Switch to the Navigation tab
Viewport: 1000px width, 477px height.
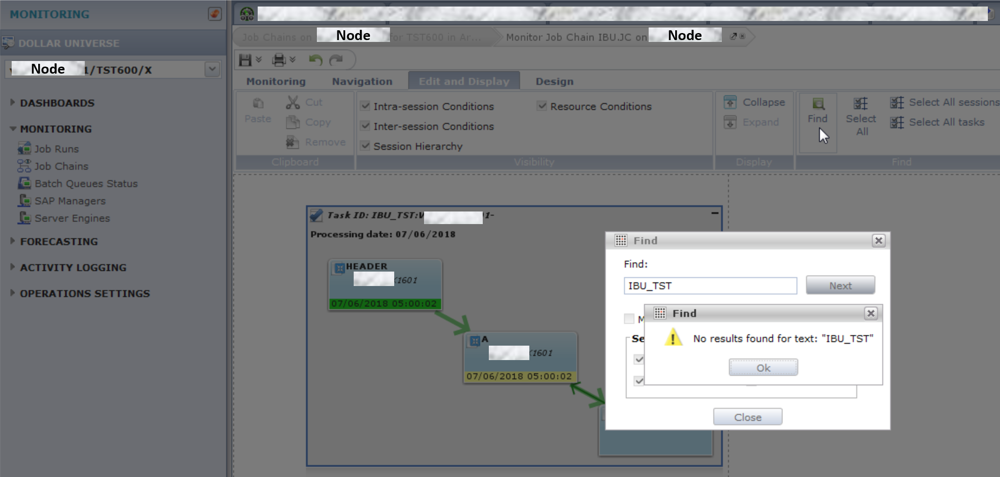click(x=362, y=82)
